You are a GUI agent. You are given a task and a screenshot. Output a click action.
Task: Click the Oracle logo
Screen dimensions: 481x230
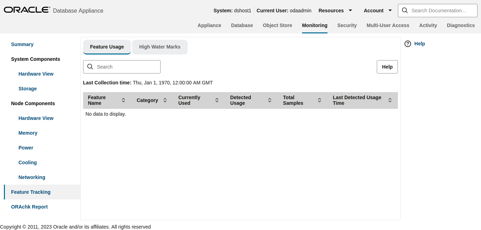pos(27,9)
